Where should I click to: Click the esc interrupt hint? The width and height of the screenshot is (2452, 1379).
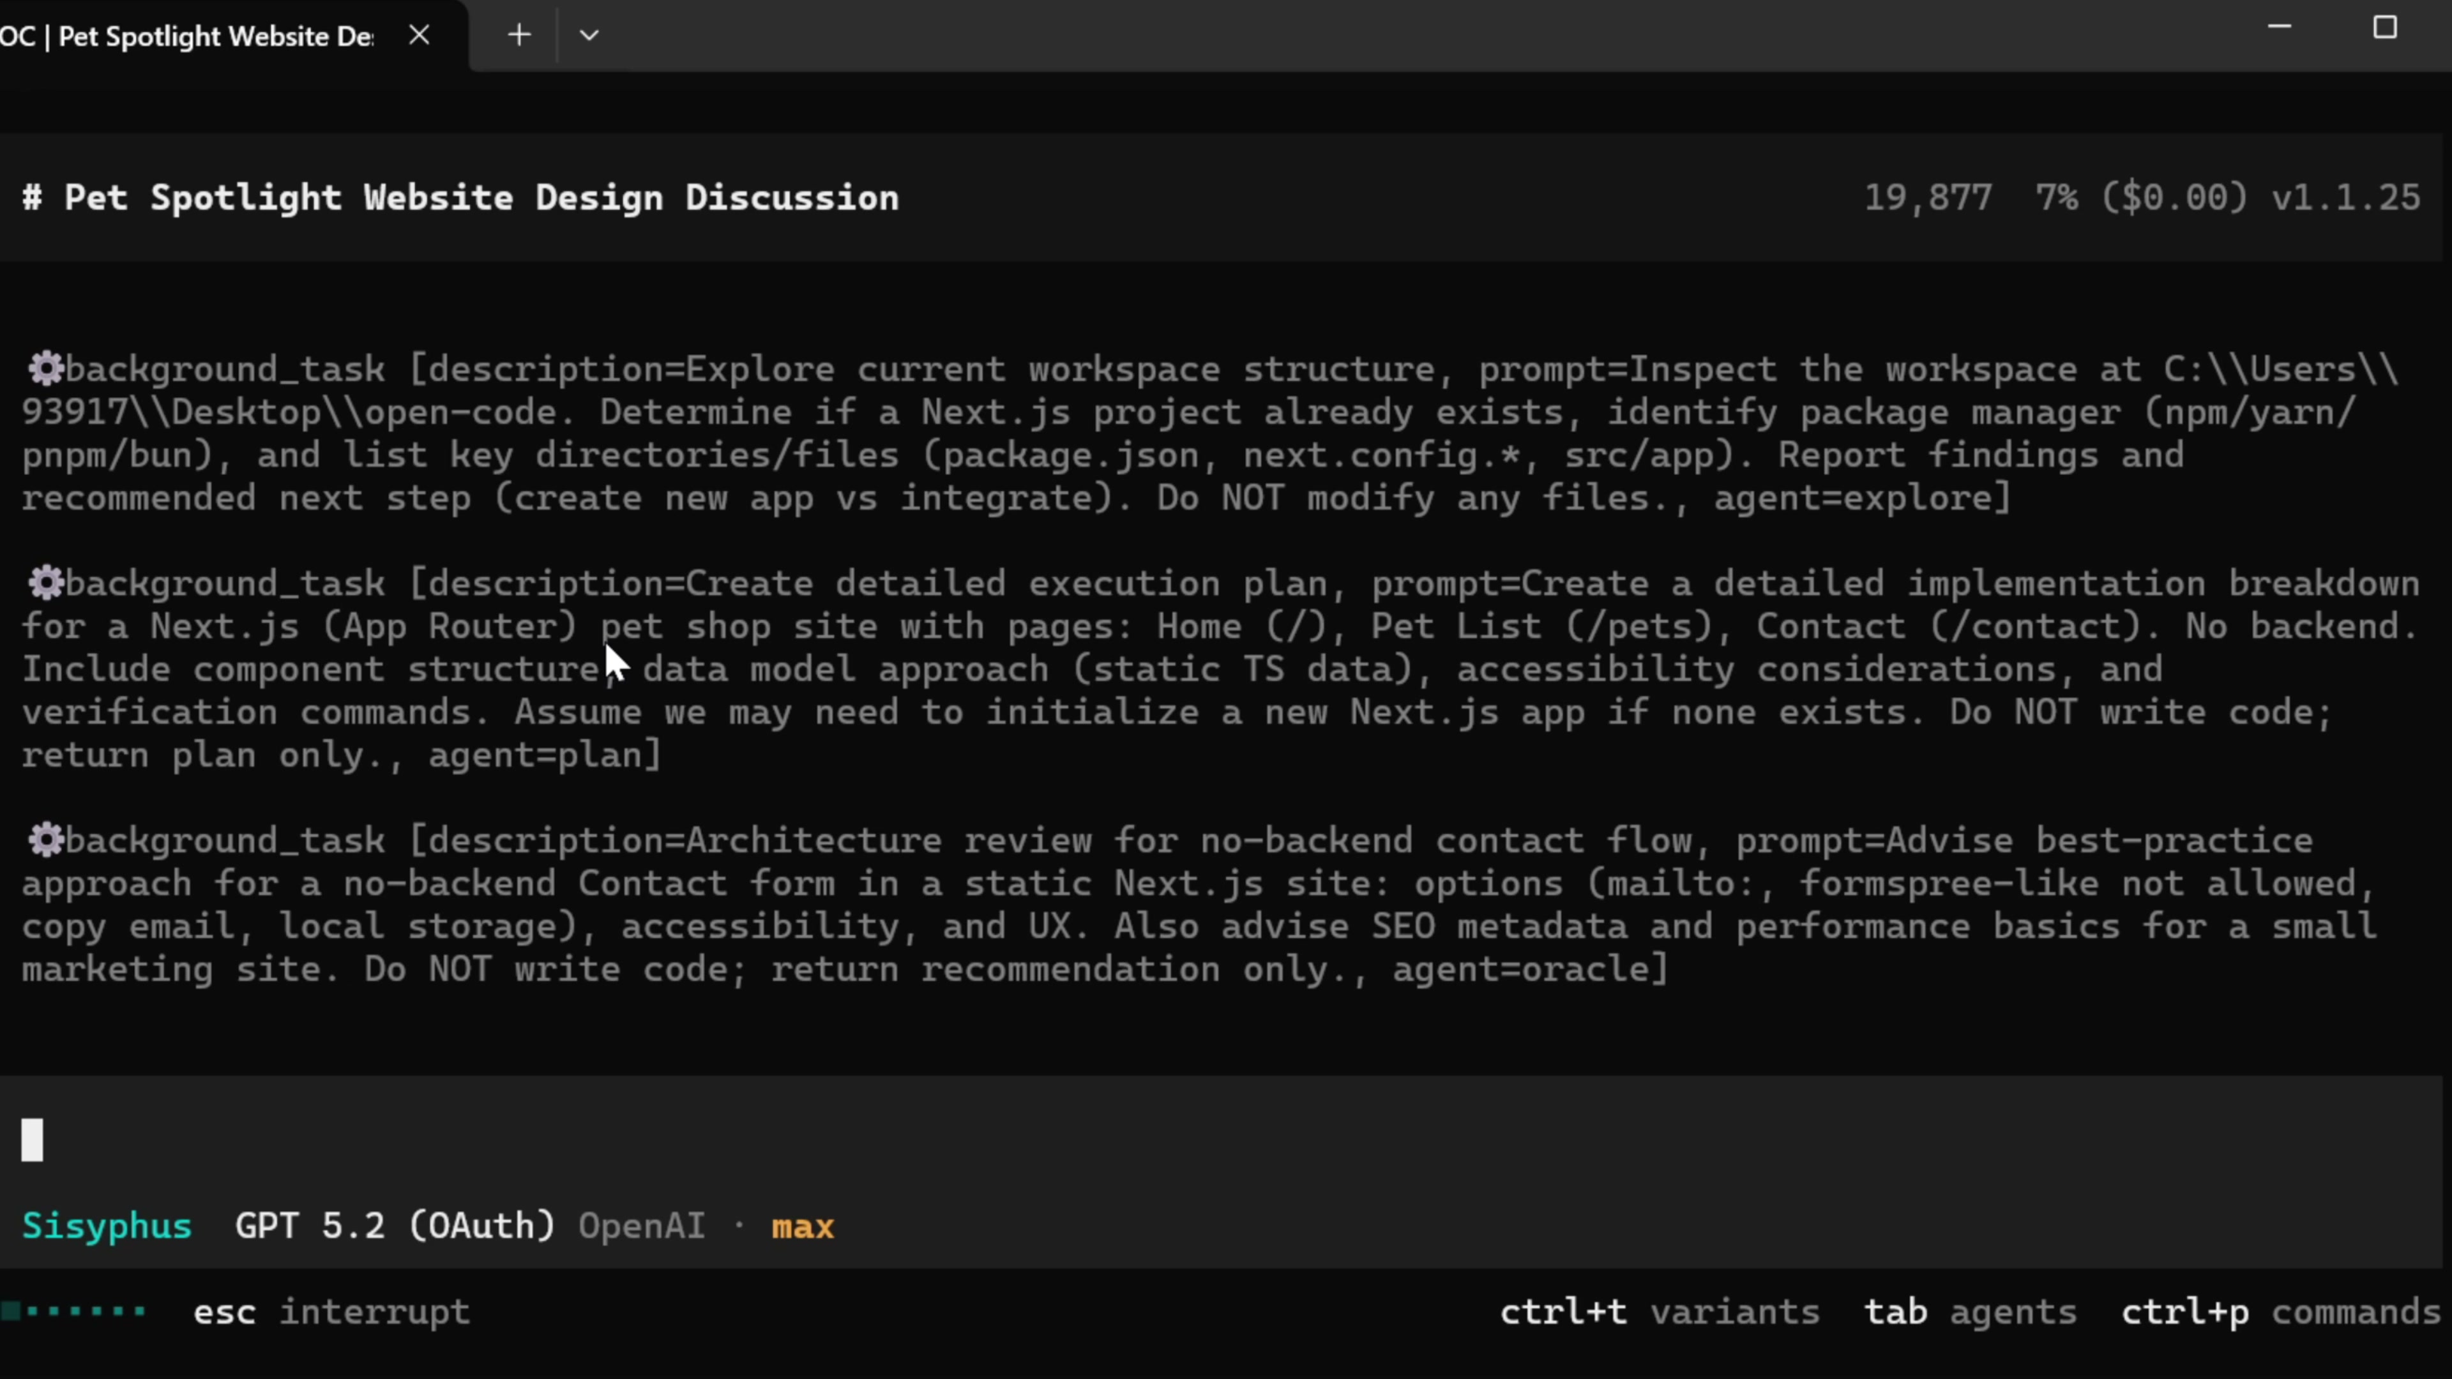[x=331, y=1313]
